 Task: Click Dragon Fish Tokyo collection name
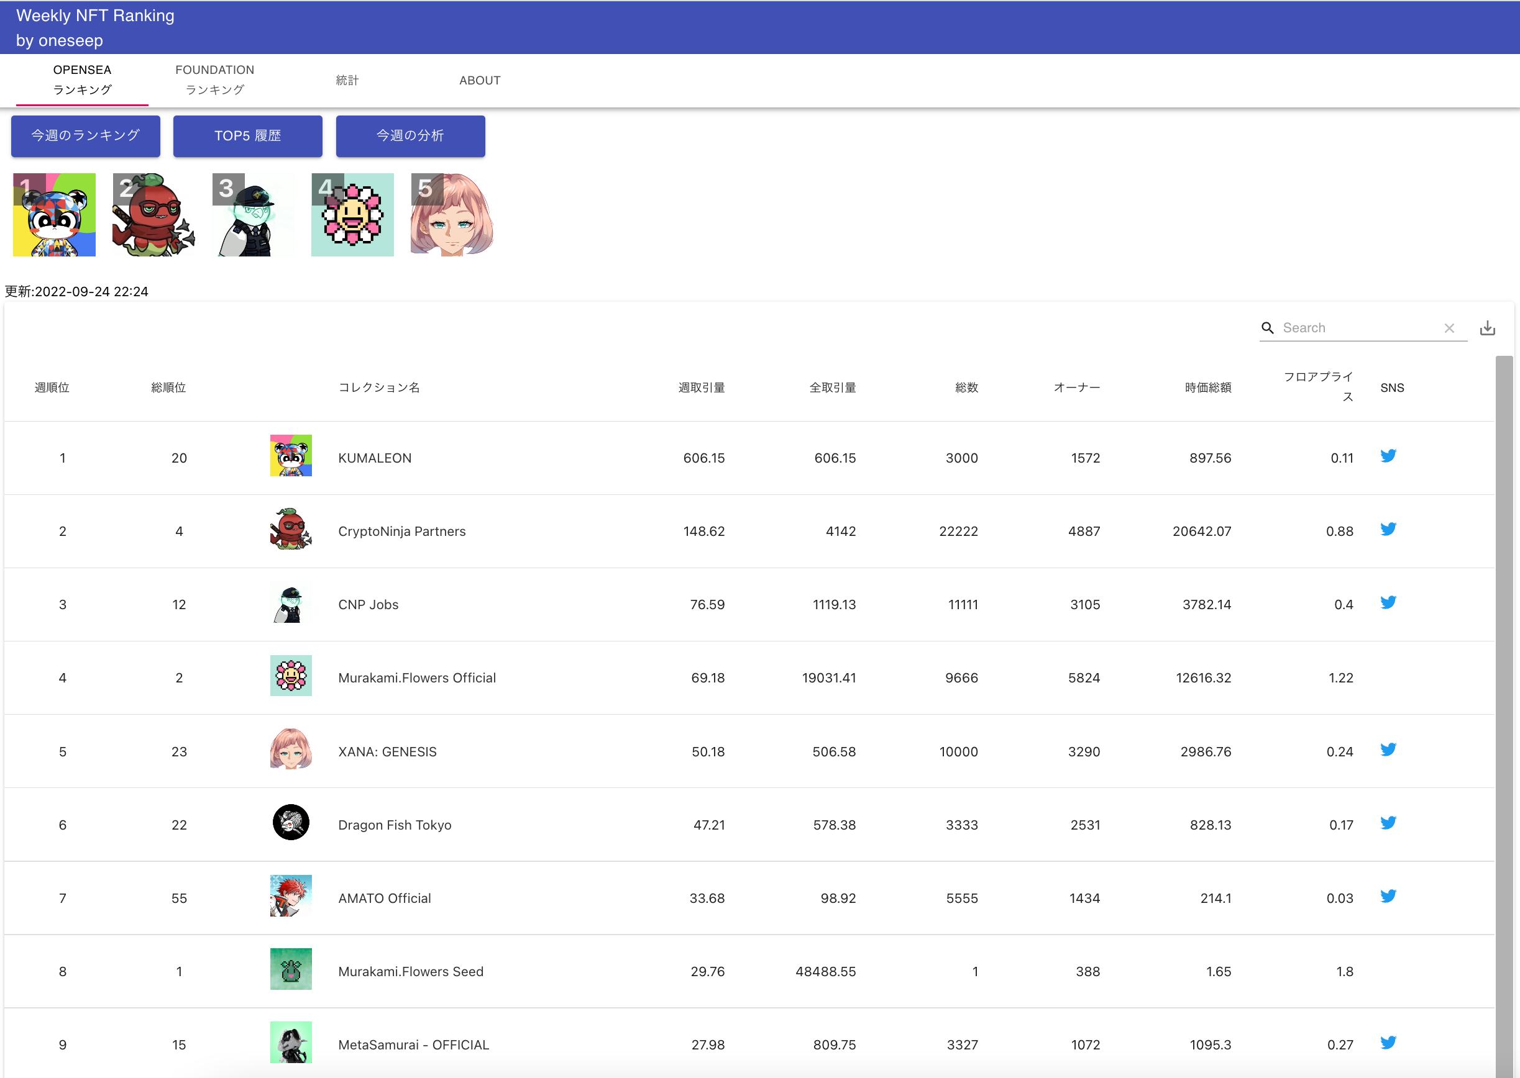point(395,825)
